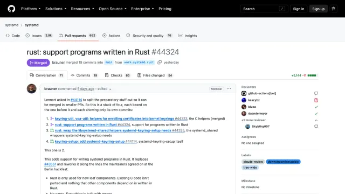Viewport: 345px width, 194px height.
Task: Expand the Resources menu
Action: click(82, 9)
